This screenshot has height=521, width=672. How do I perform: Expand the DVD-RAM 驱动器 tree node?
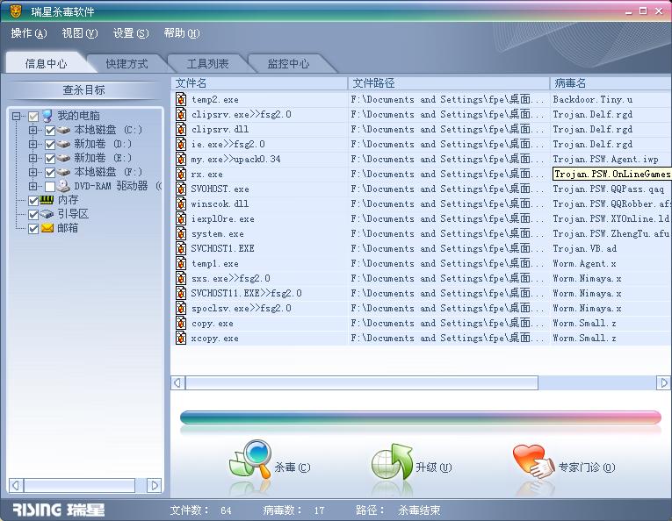(x=33, y=186)
